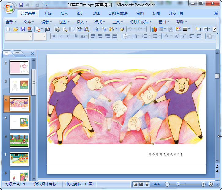Open Customize Quick Access Toolbar arrow

coord(46,5)
